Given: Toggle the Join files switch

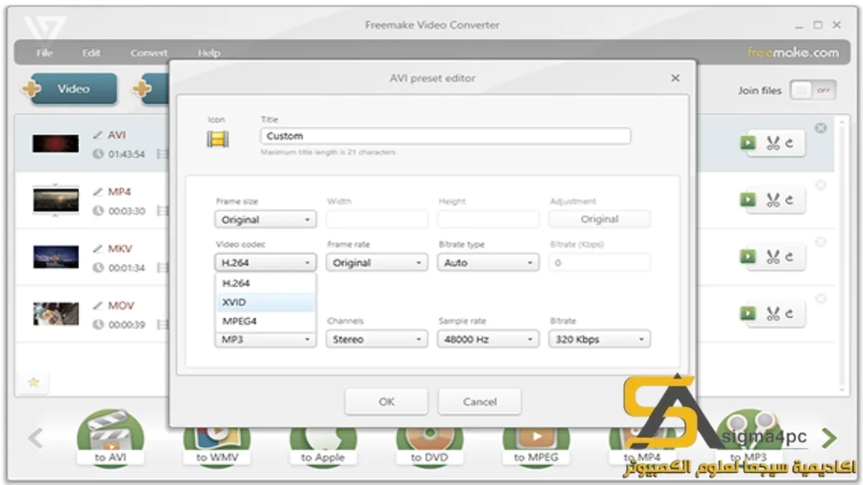Looking at the screenshot, I should (x=813, y=91).
